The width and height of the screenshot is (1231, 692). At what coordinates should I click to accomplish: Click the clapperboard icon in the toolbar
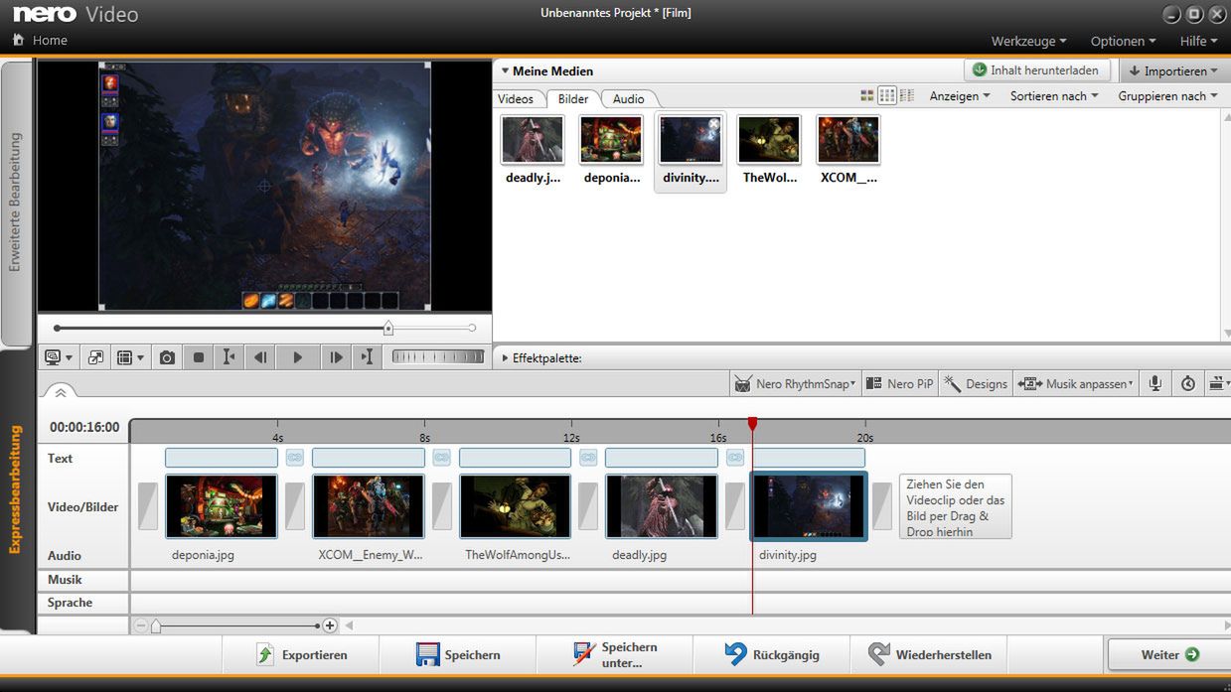(1218, 383)
